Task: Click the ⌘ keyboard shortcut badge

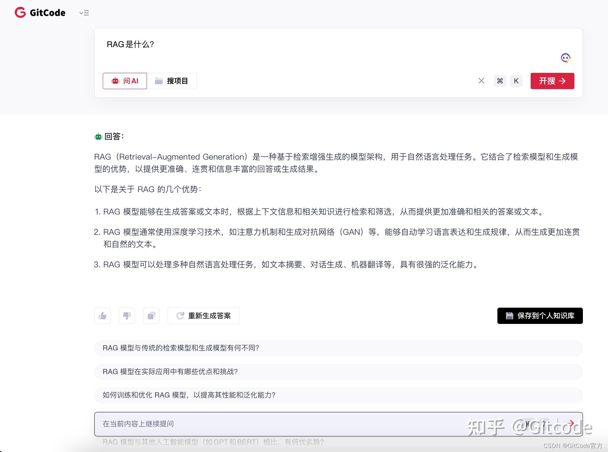Action: tap(499, 81)
